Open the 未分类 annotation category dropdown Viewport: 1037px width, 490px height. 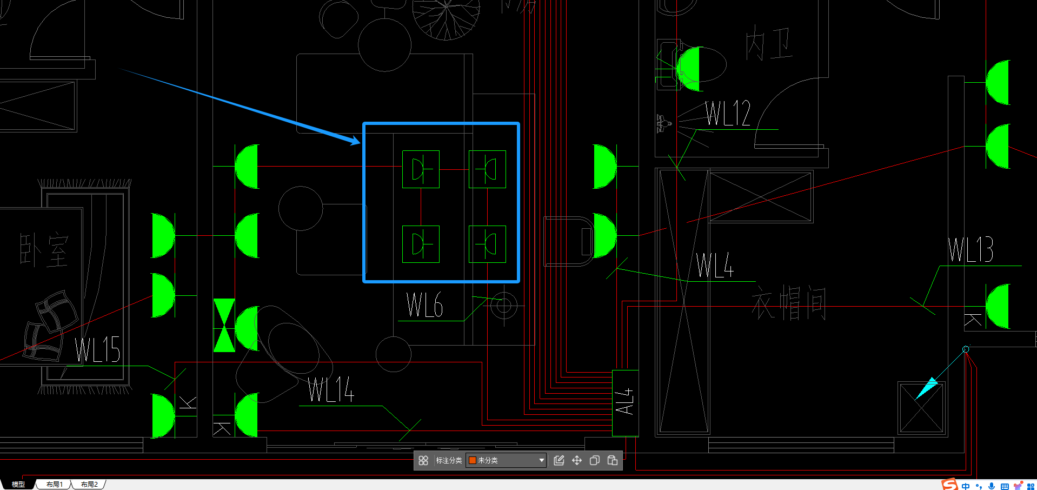click(x=506, y=460)
